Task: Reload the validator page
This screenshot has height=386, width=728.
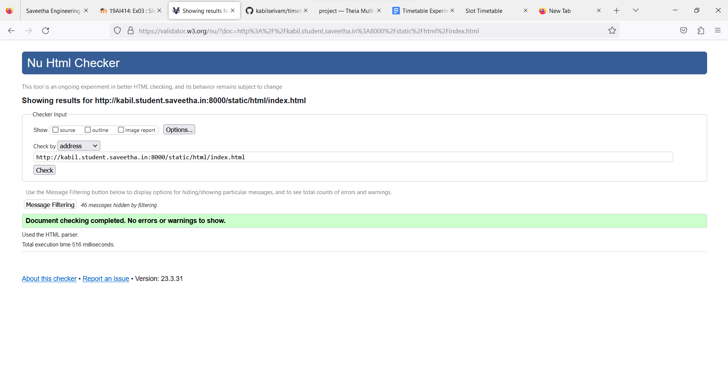Action: [x=46, y=31]
